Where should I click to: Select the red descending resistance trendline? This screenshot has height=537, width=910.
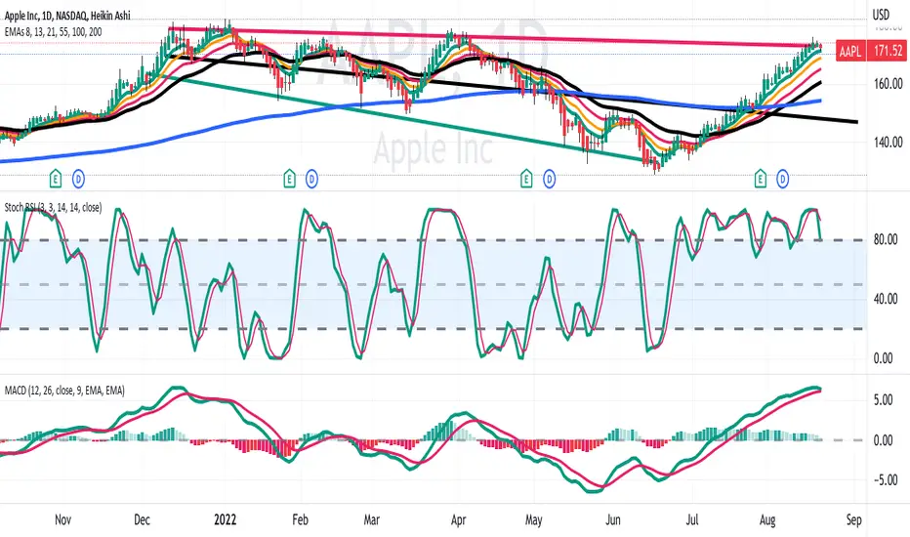pos(493,37)
